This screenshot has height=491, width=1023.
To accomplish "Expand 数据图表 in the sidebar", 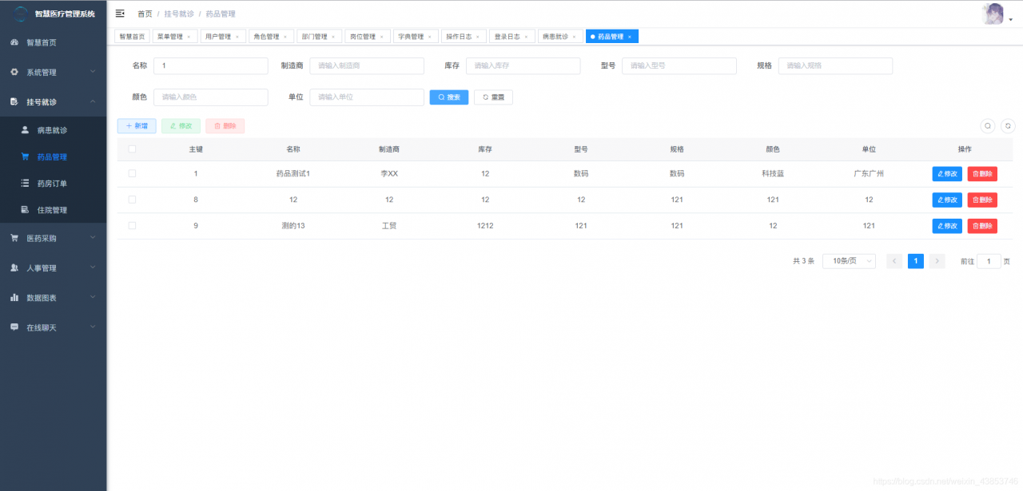I will point(53,298).
